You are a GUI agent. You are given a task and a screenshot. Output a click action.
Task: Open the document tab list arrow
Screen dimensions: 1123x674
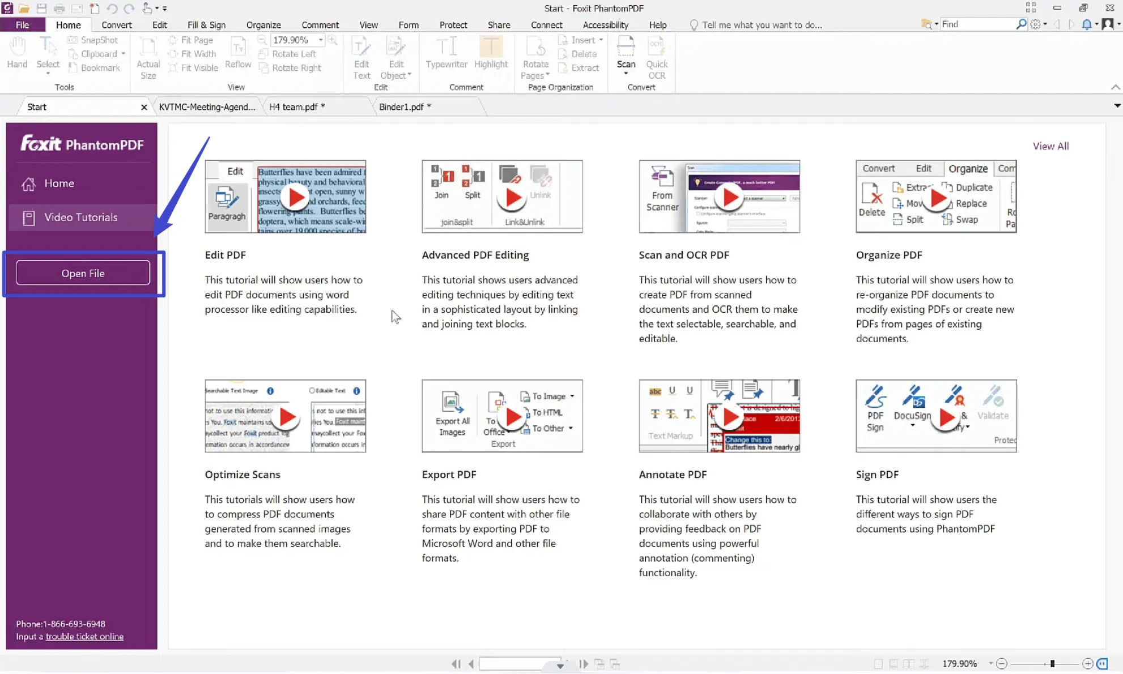pos(1117,106)
